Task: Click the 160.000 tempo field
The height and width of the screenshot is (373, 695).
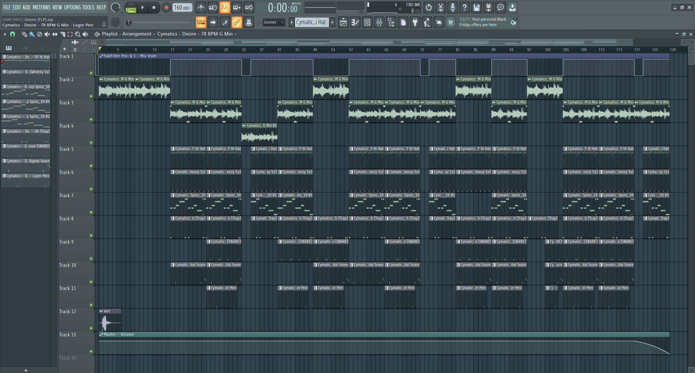Action: pos(182,8)
